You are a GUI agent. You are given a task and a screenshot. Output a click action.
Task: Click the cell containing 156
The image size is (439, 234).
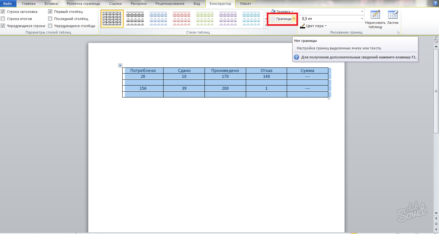point(143,88)
